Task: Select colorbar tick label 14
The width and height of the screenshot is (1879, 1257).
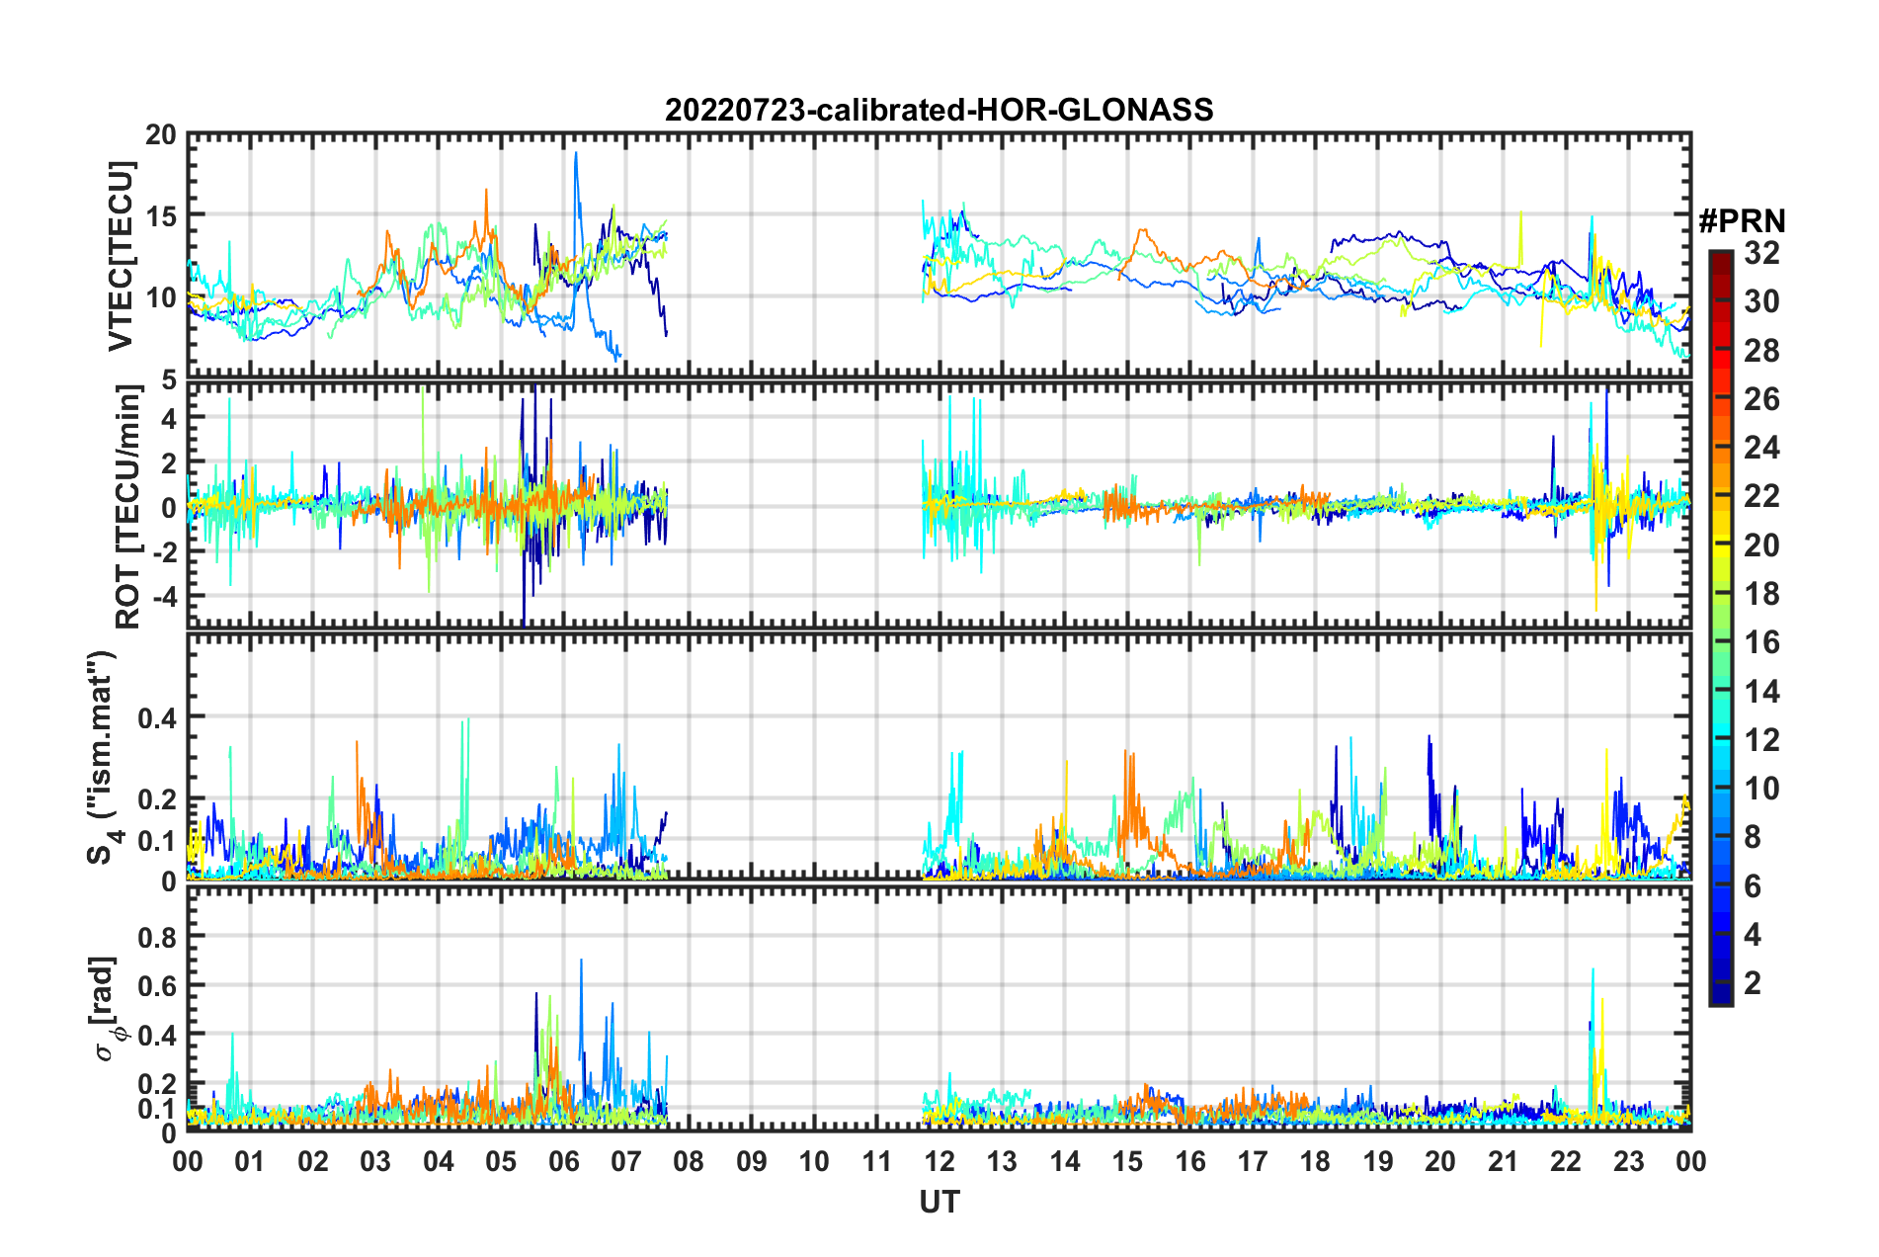Action: 1761,691
